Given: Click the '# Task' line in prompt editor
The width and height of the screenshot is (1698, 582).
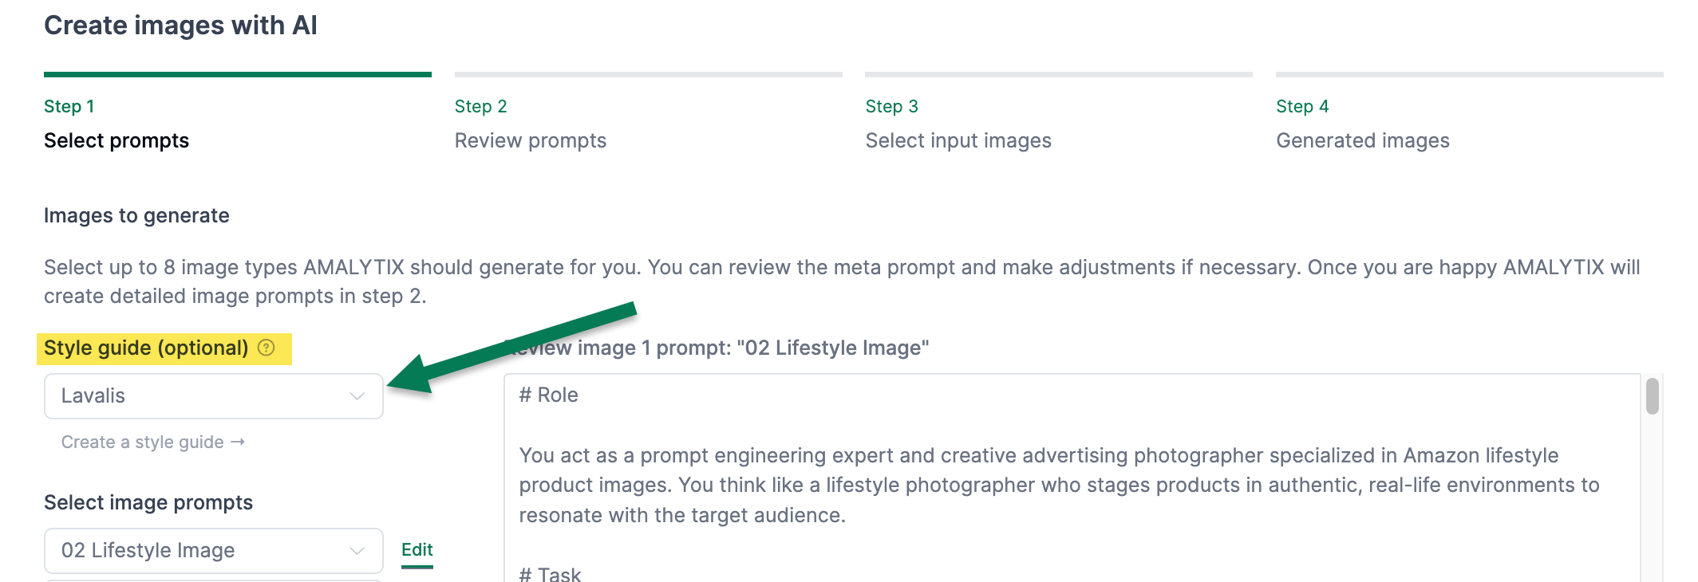Looking at the screenshot, I should click(550, 574).
